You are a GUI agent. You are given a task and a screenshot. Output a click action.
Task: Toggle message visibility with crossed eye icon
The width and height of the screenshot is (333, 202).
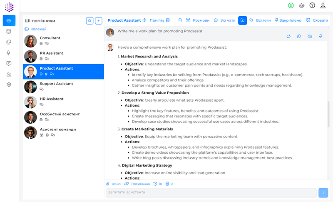click(310, 37)
